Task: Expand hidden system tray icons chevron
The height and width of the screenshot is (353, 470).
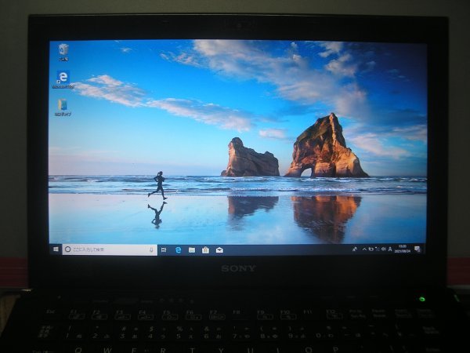Action: coord(364,249)
